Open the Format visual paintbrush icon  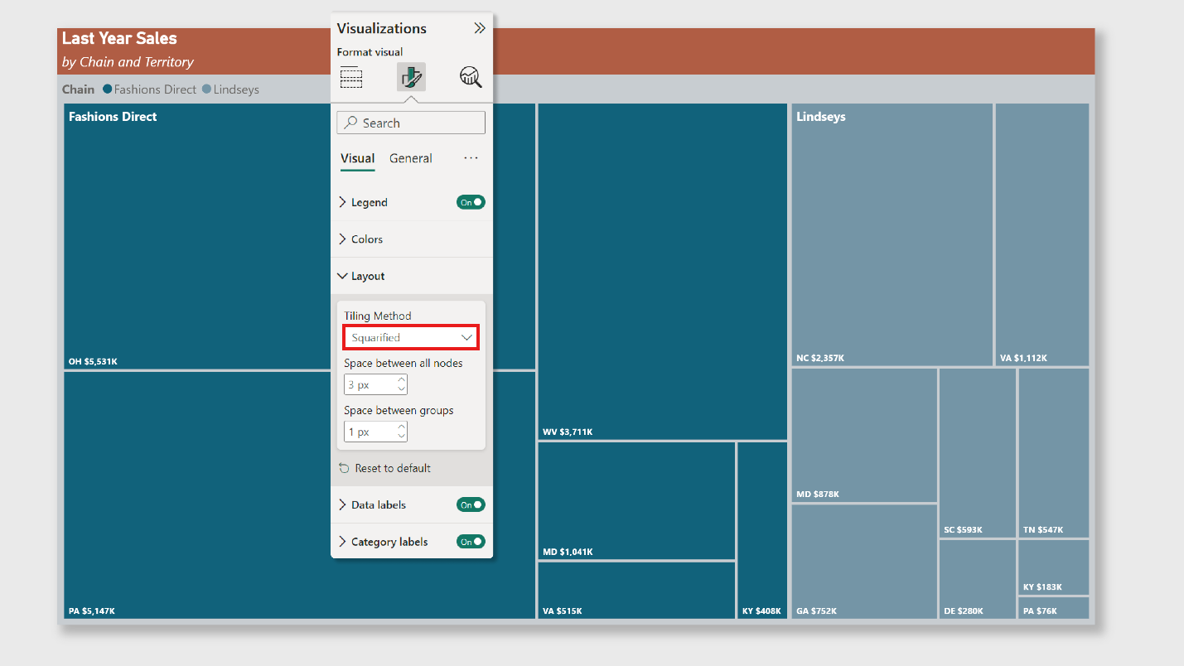click(411, 76)
